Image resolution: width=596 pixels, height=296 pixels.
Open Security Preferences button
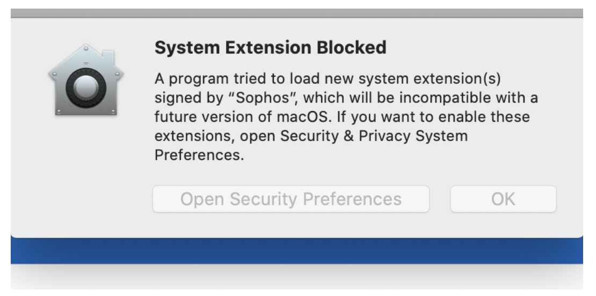click(x=291, y=199)
